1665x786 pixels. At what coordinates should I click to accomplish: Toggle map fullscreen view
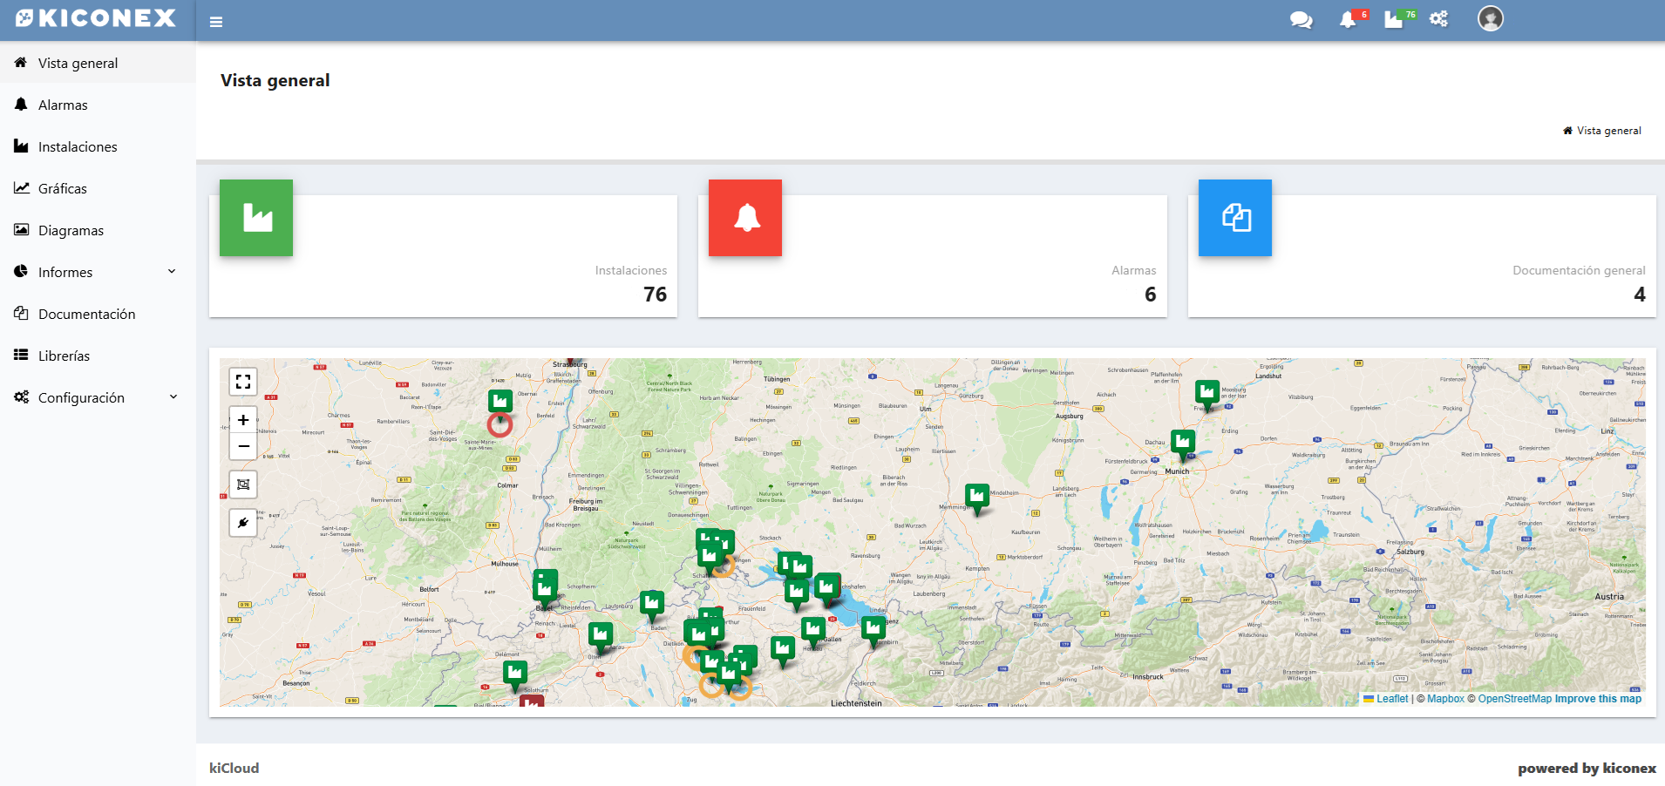pyautogui.click(x=243, y=382)
